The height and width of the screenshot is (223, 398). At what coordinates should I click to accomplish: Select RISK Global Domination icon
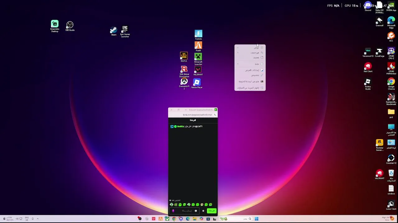(x=184, y=72)
